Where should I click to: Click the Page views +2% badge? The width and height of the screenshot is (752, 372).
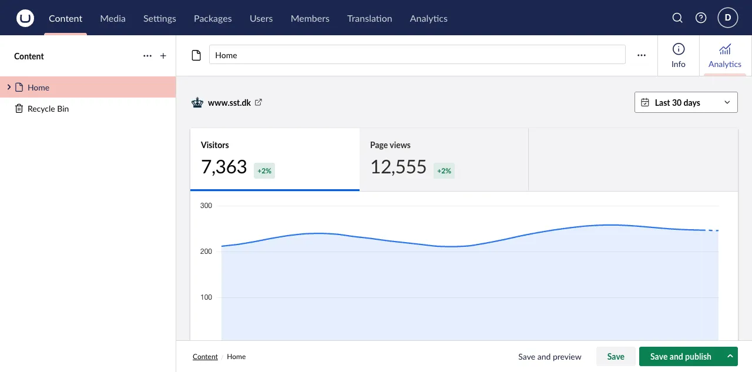[x=444, y=170]
